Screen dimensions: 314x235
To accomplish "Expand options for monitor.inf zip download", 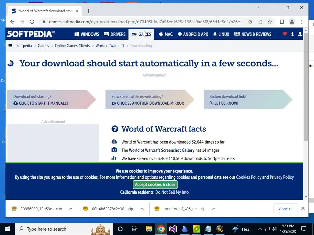I will [214, 209].
